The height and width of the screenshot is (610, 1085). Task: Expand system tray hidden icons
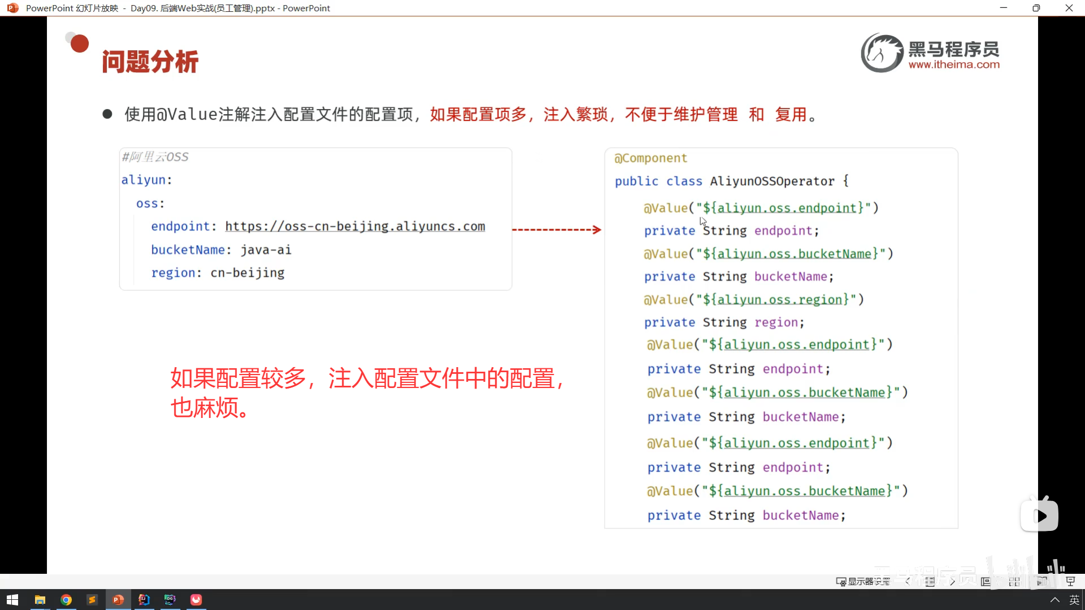click(1054, 599)
